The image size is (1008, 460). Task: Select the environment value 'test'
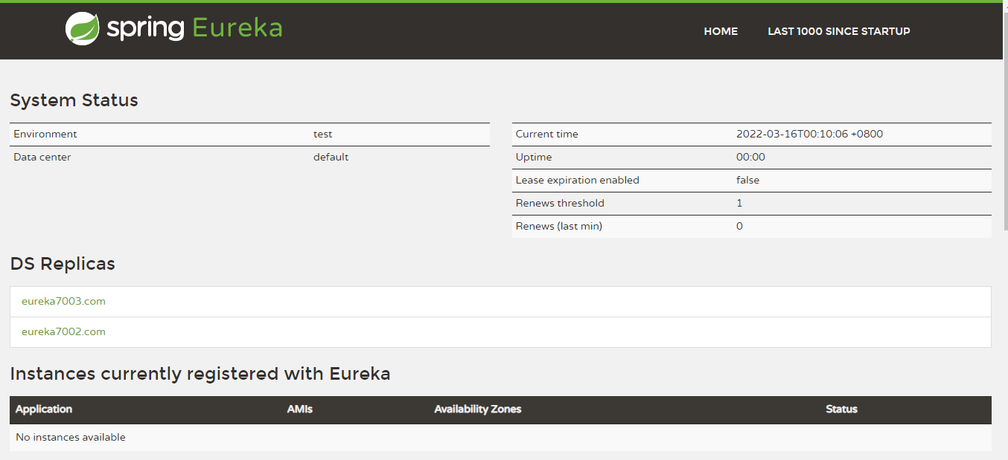click(x=323, y=135)
